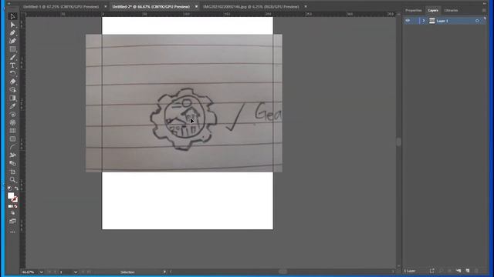Select the Pen tool

click(12, 33)
